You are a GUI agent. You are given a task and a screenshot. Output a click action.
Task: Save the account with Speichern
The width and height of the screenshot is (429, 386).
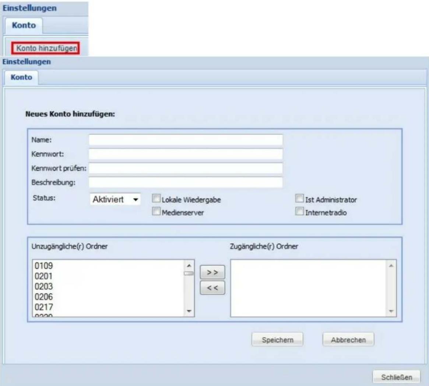click(x=277, y=340)
